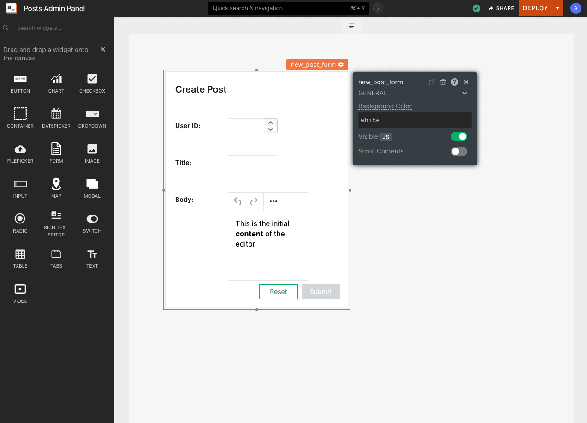Click the copy widget icon in property pane

[x=431, y=82]
